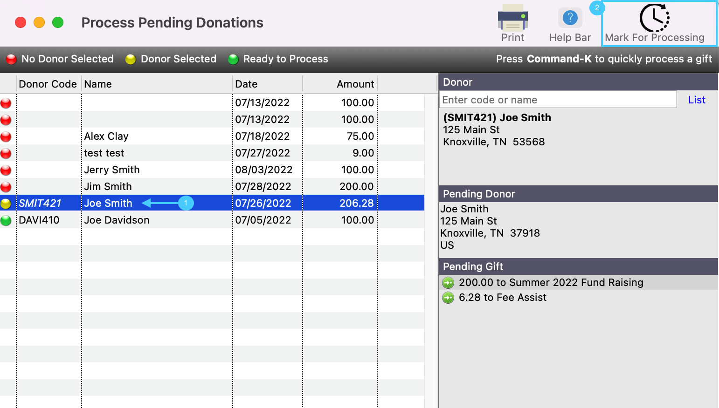
Task: Sort by the Donor Code column header
Action: (x=48, y=84)
